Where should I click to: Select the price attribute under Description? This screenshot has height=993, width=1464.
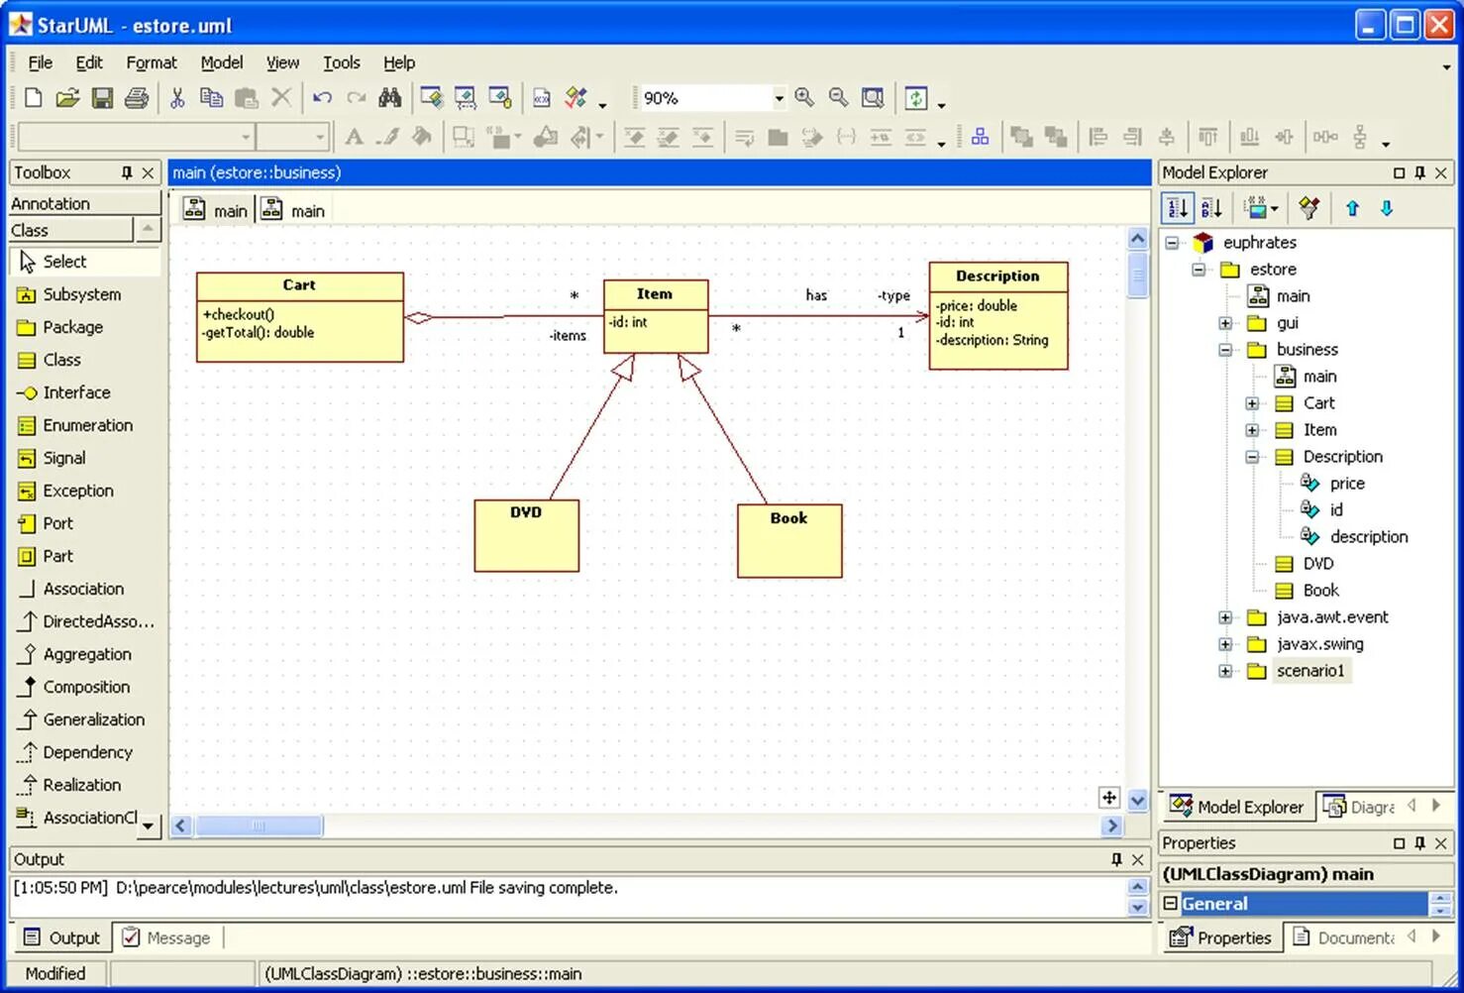(1347, 483)
